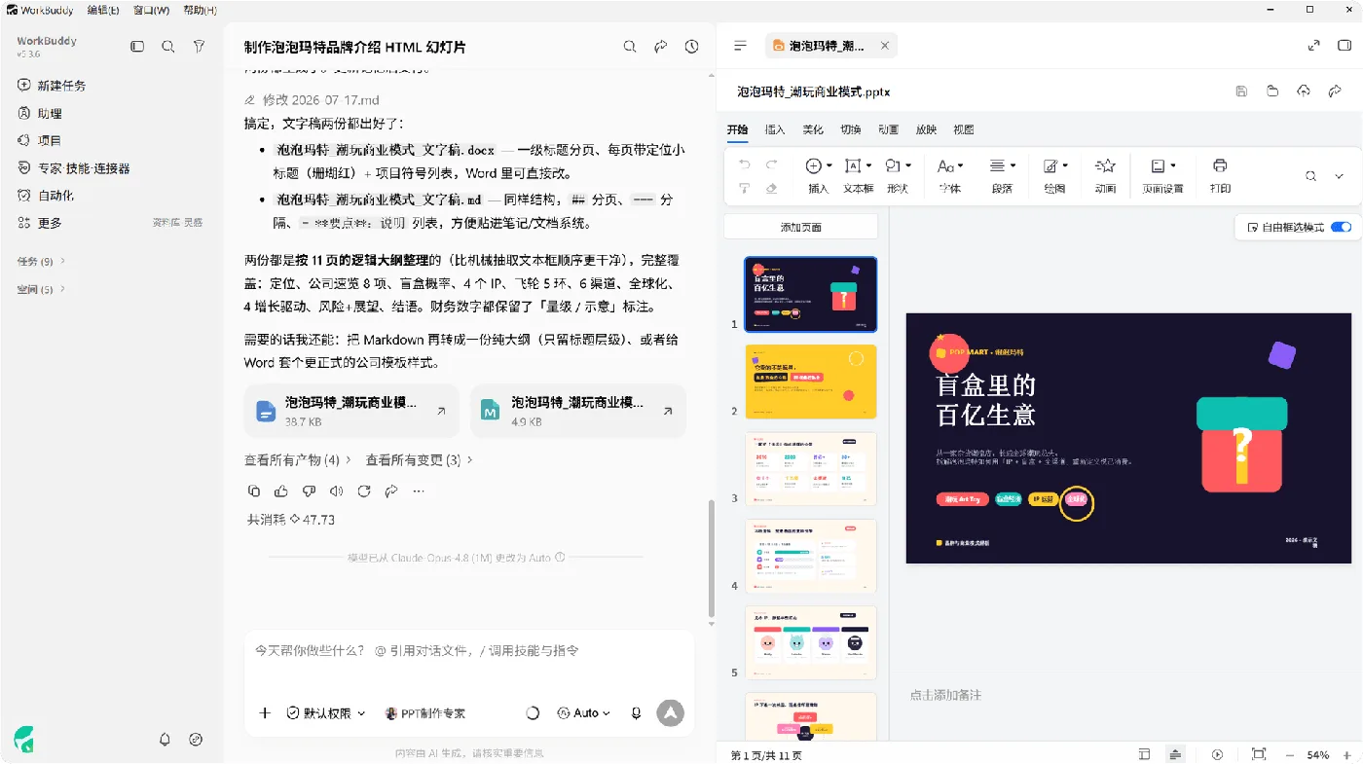Viewport: 1363px width, 764px height.
Task: Select slide 3 thumbnail
Action: coord(811,469)
